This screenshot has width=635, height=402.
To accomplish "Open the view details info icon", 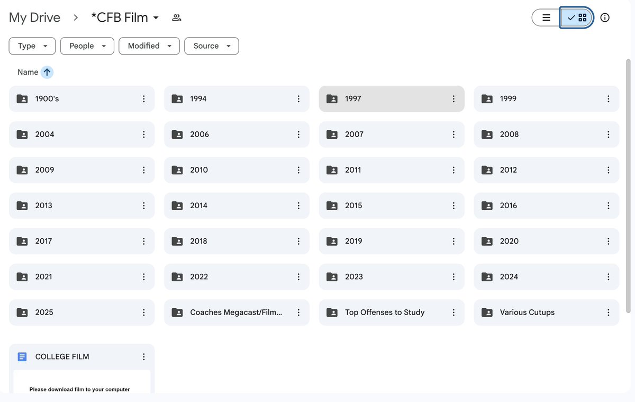I will [x=605, y=17].
